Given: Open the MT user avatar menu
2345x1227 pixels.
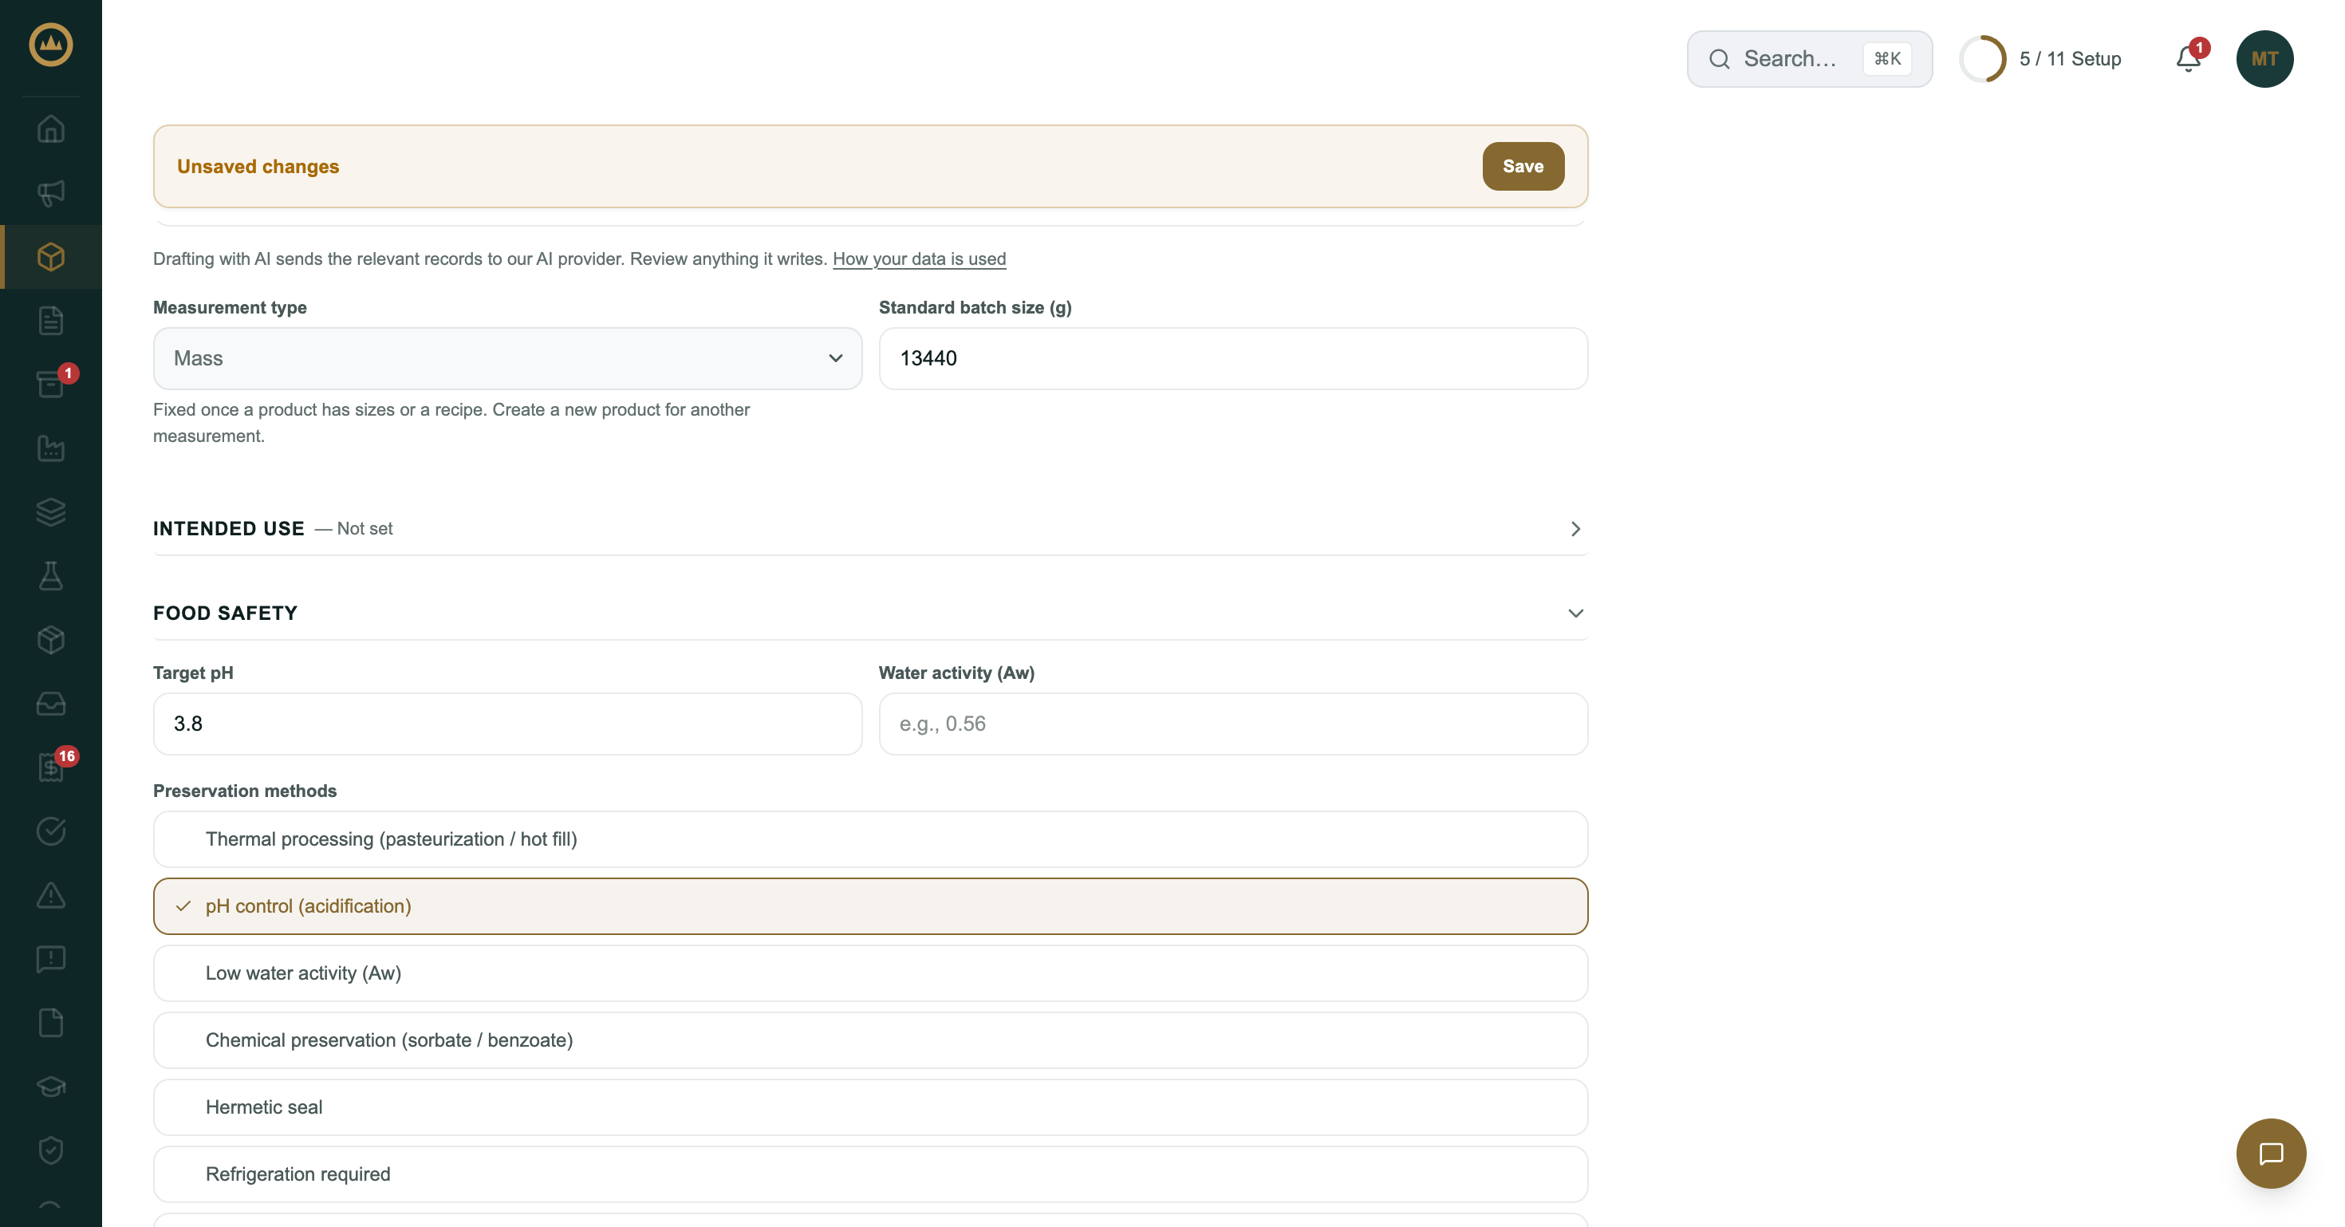Looking at the screenshot, I should point(2264,59).
